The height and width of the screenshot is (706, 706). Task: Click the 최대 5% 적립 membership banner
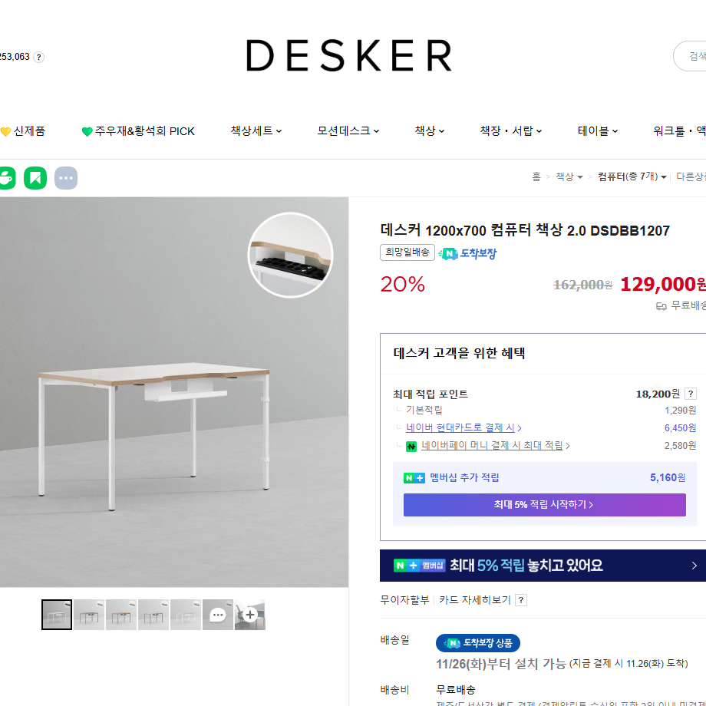point(543,566)
